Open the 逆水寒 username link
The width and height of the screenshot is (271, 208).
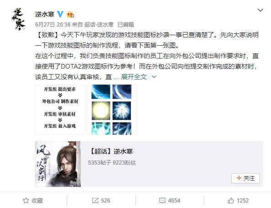[45, 14]
